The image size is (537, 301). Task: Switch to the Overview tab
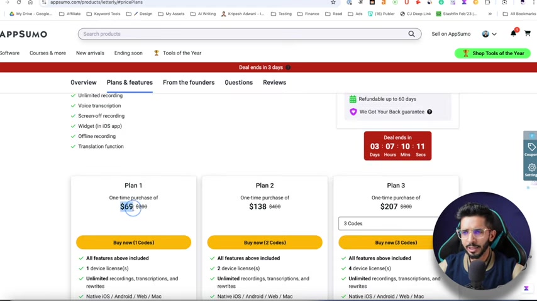pyautogui.click(x=83, y=82)
